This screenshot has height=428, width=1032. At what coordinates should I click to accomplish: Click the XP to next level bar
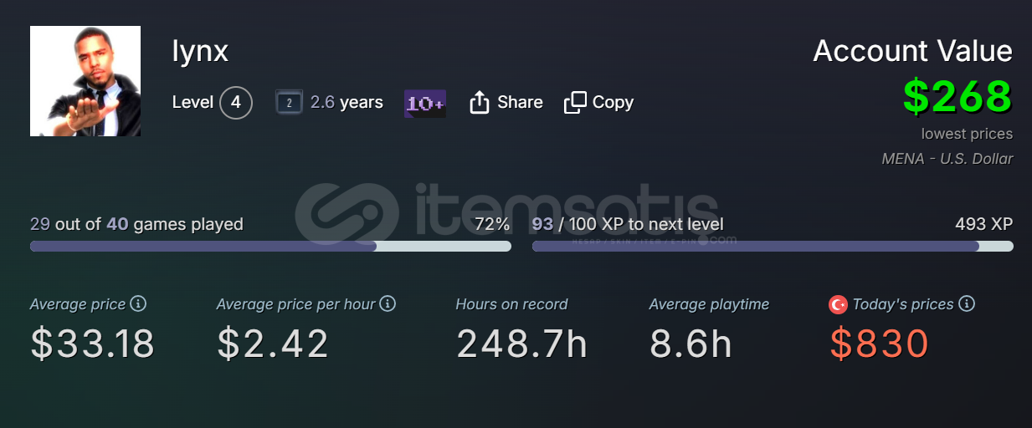click(773, 247)
